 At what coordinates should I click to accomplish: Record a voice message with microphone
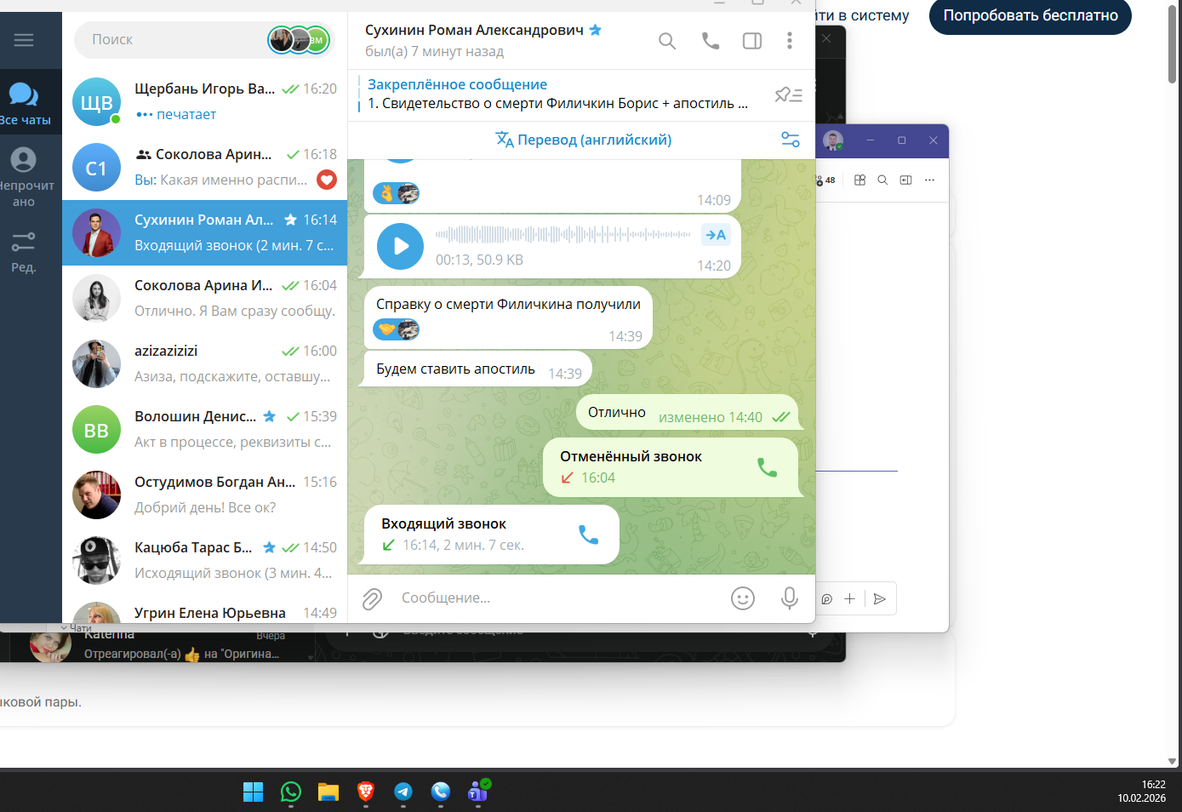[790, 598]
